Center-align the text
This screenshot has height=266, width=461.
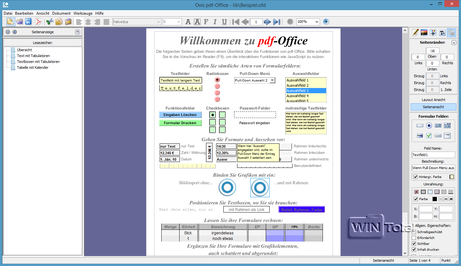88,22
